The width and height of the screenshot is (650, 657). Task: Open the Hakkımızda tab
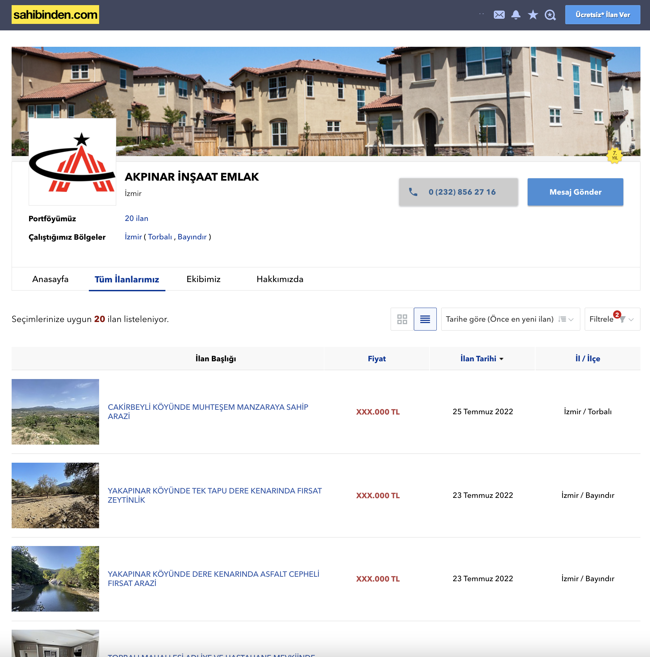[280, 279]
